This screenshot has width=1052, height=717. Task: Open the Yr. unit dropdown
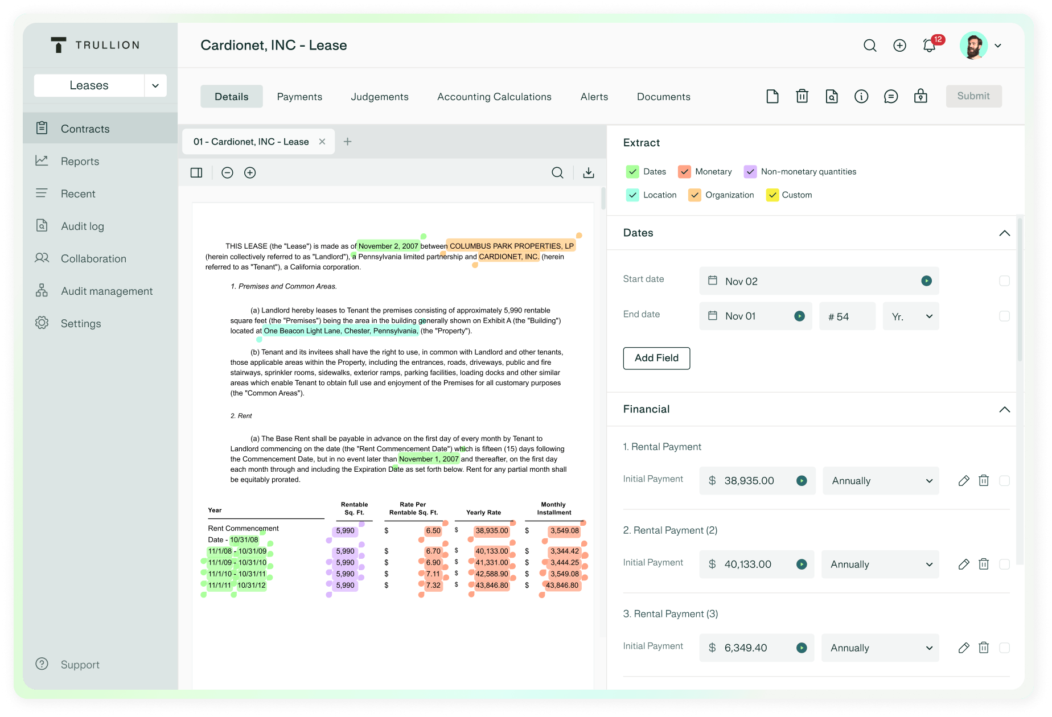[910, 316]
